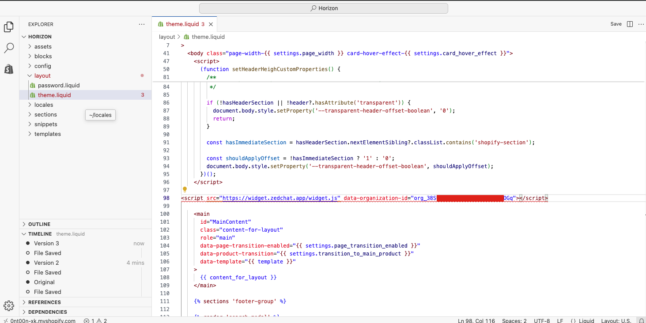Image resolution: width=646 pixels, height=323 pixels.
Task: Open the Search magnifier in activity bar
Action: (9, 48)
